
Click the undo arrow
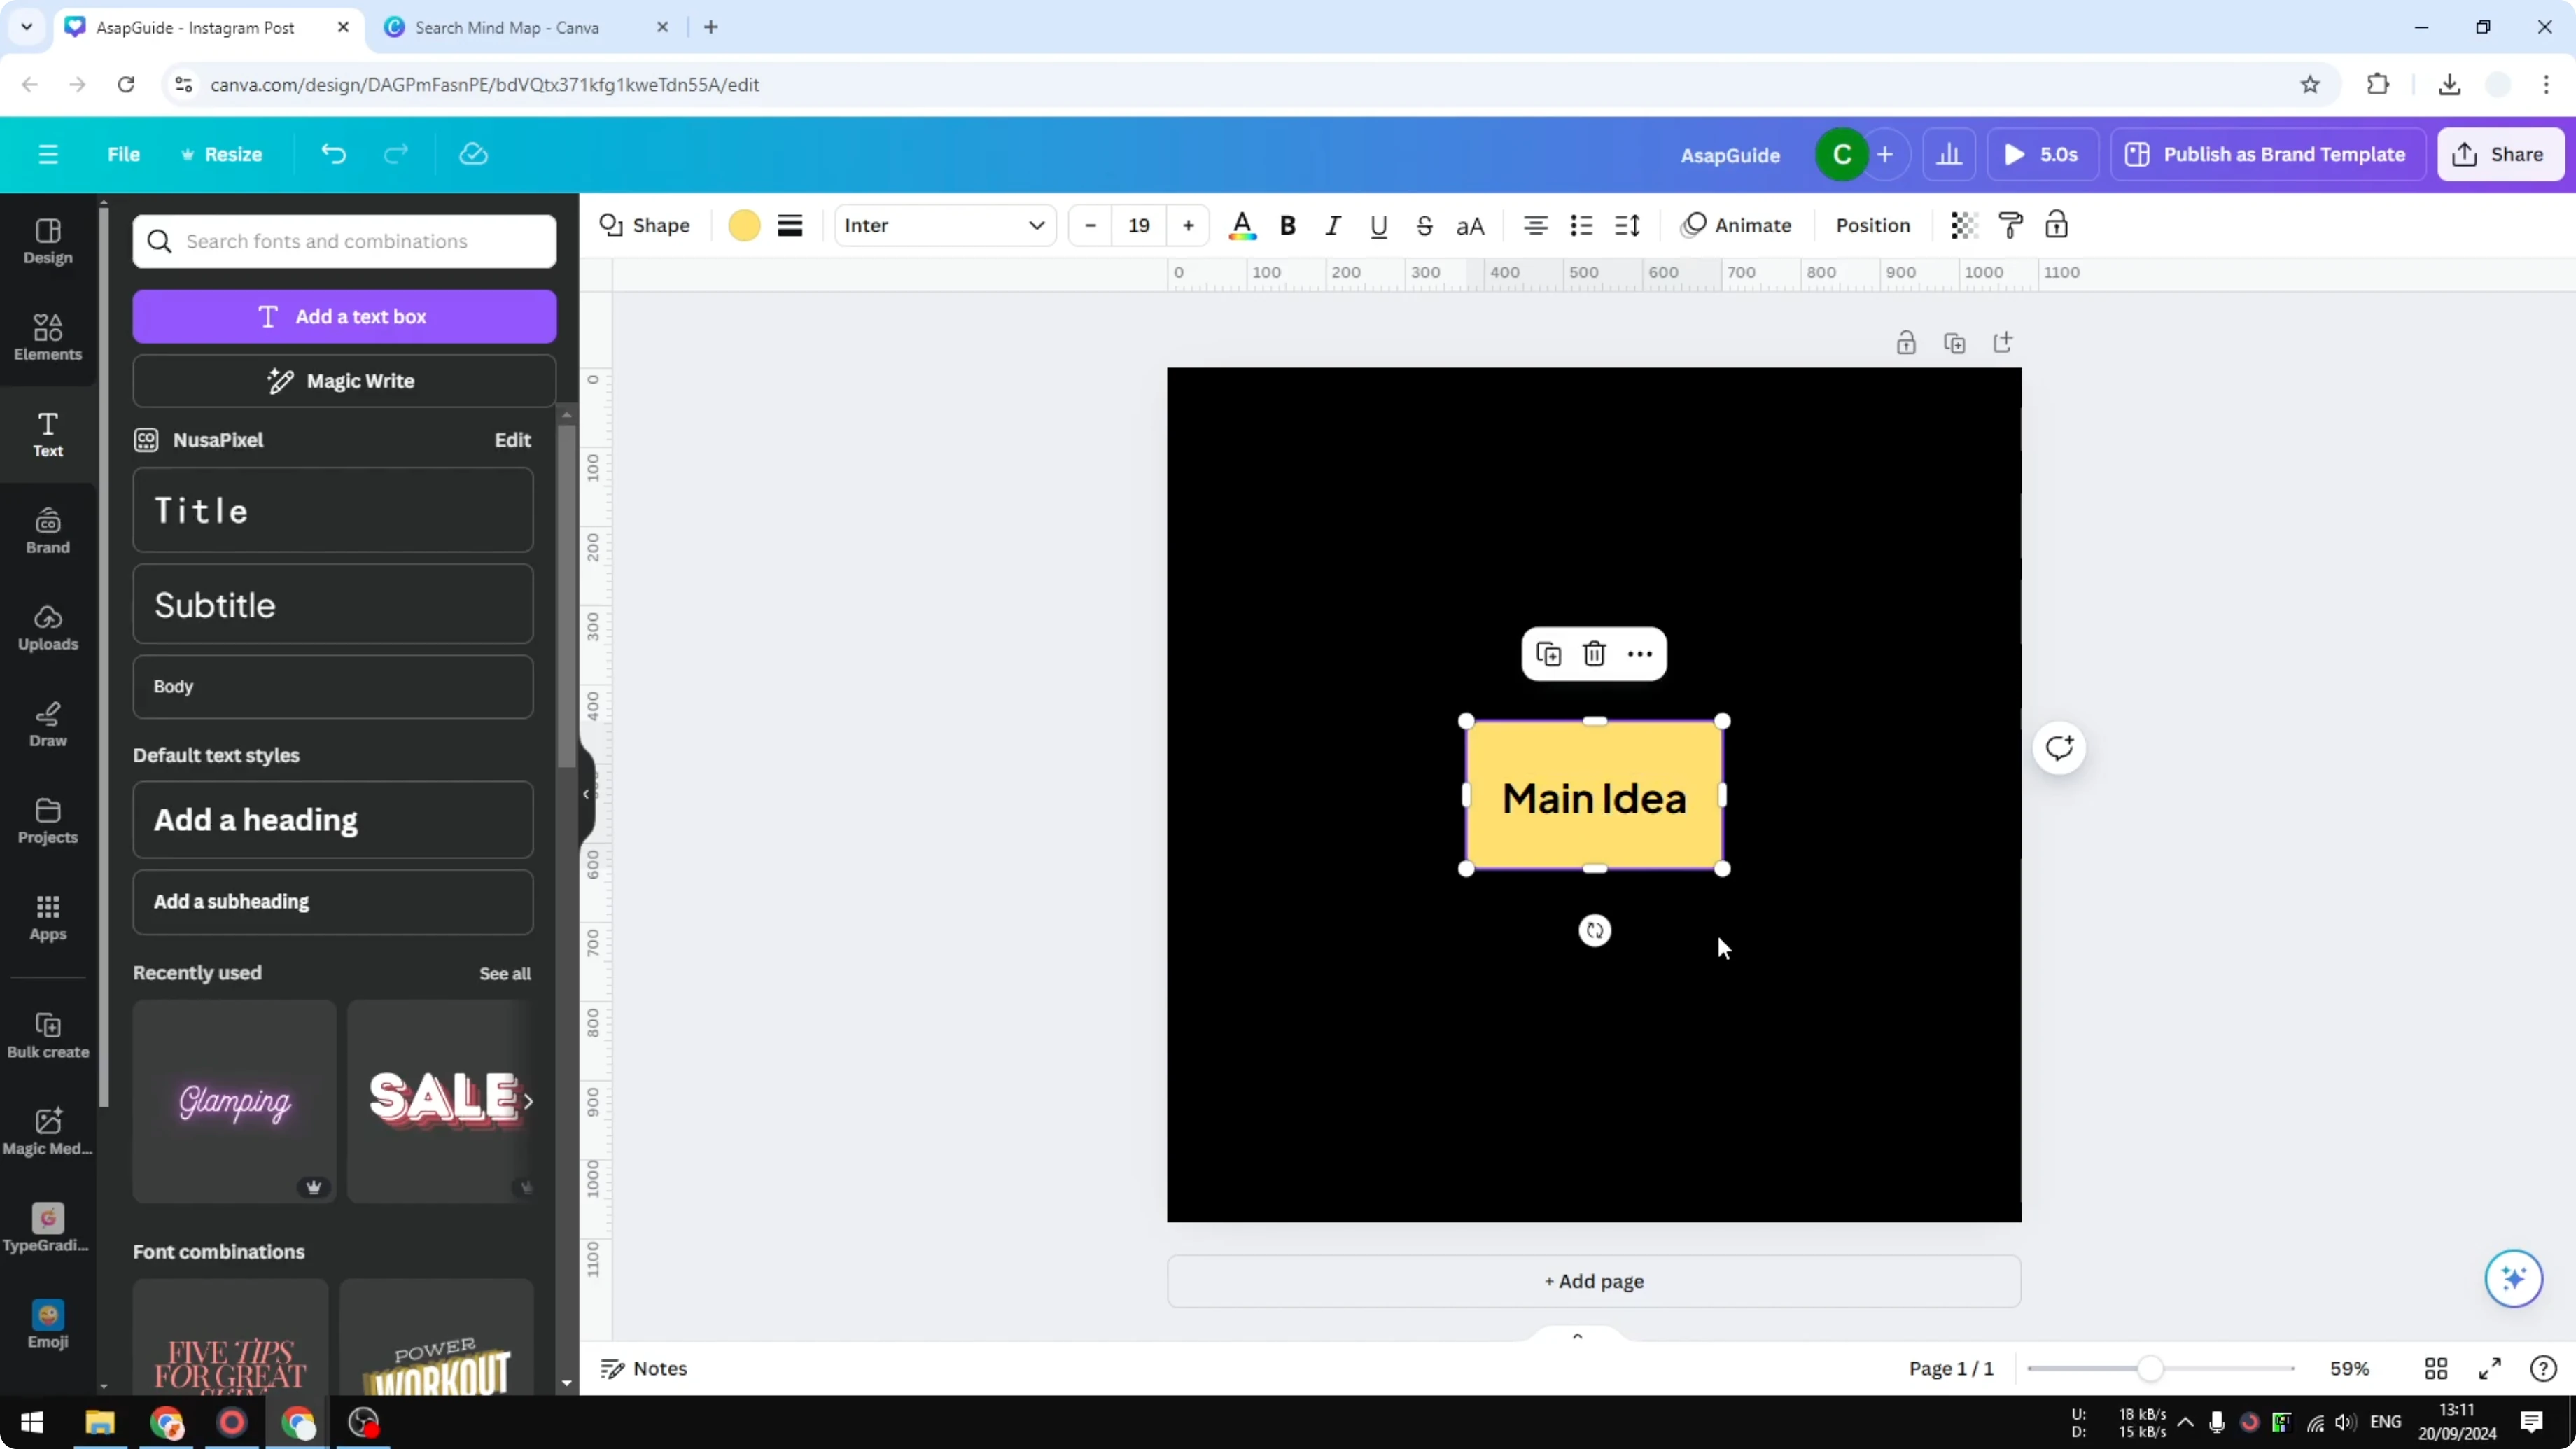[333, 154]
